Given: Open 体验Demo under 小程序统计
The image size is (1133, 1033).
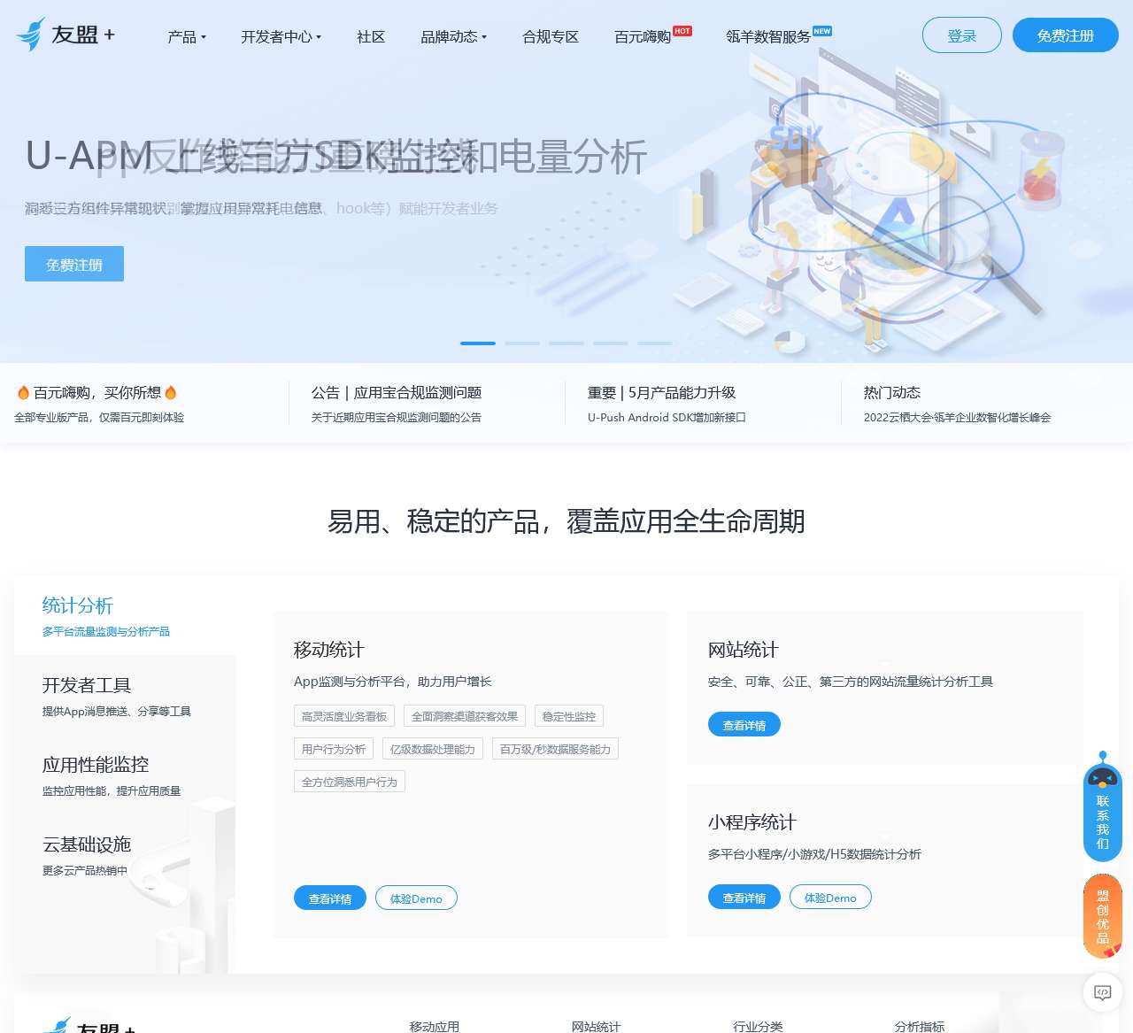Looking at the screenshot, I should [x=829, y=898].
